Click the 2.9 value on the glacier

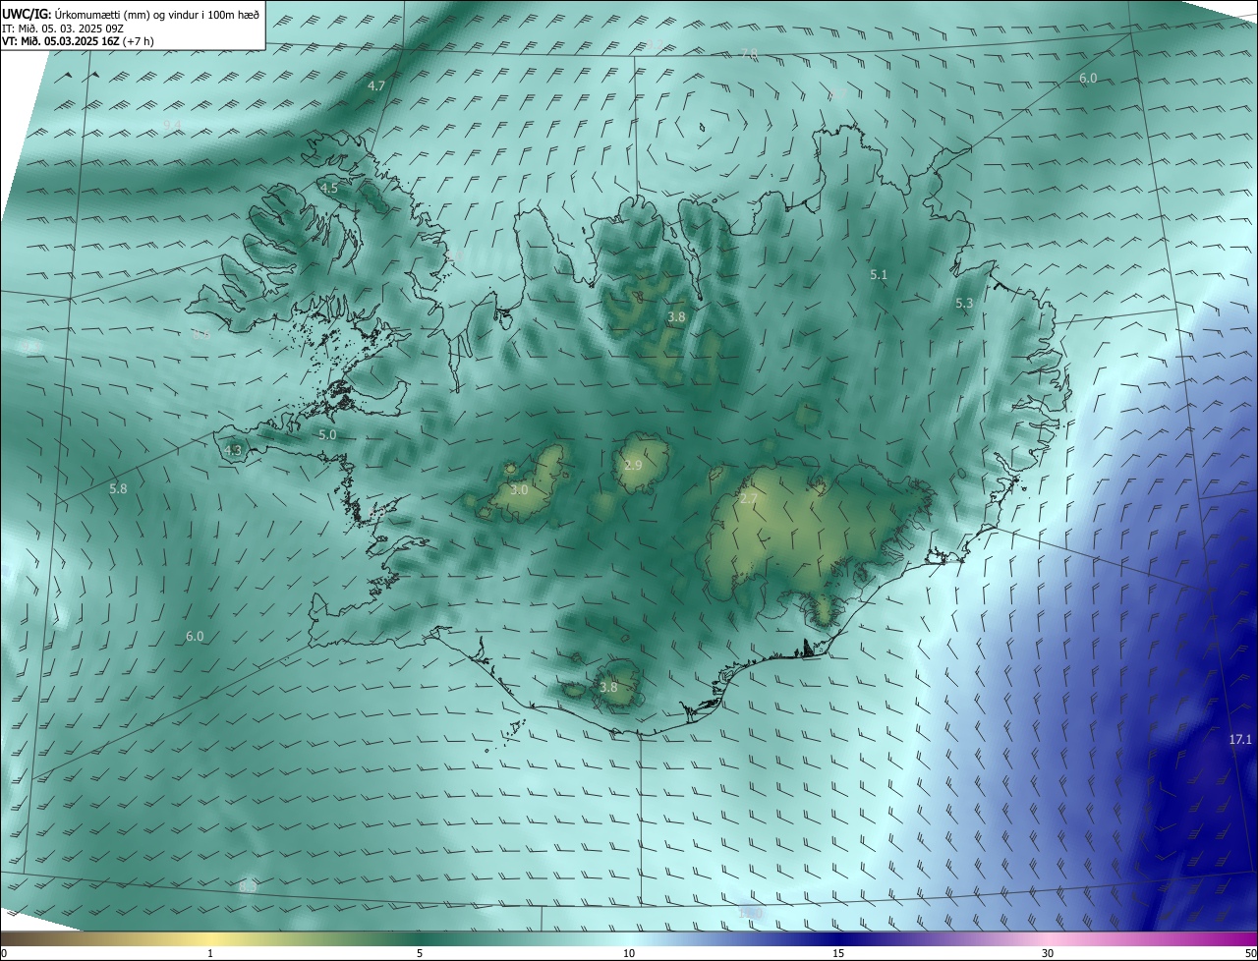pos(633,465)
